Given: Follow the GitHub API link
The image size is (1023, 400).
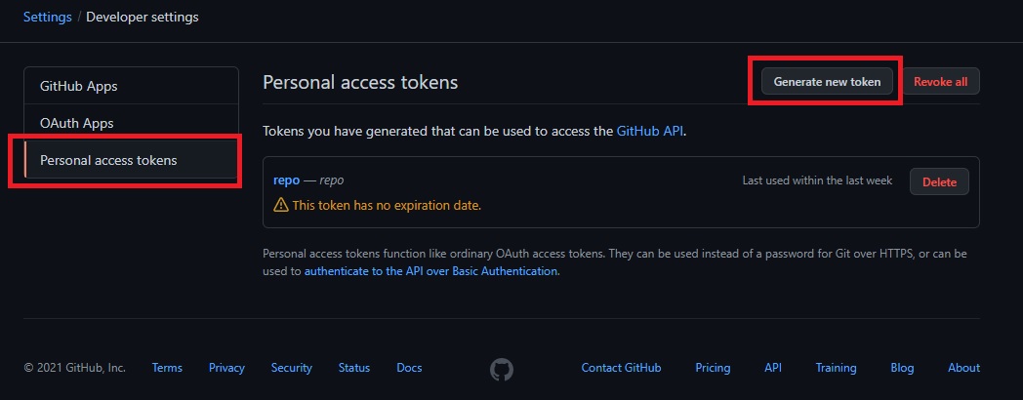Looking at the screenshot, I should click(649, 131).
